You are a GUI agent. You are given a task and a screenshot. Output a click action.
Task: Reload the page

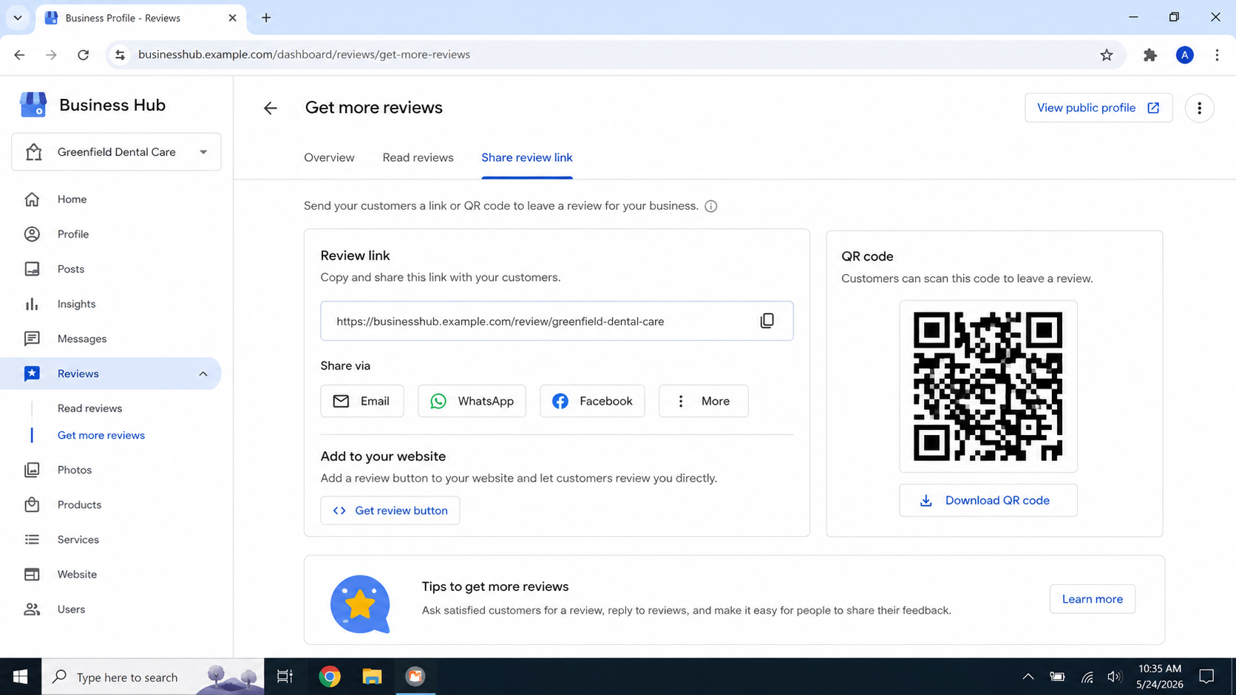pos(83,55)
